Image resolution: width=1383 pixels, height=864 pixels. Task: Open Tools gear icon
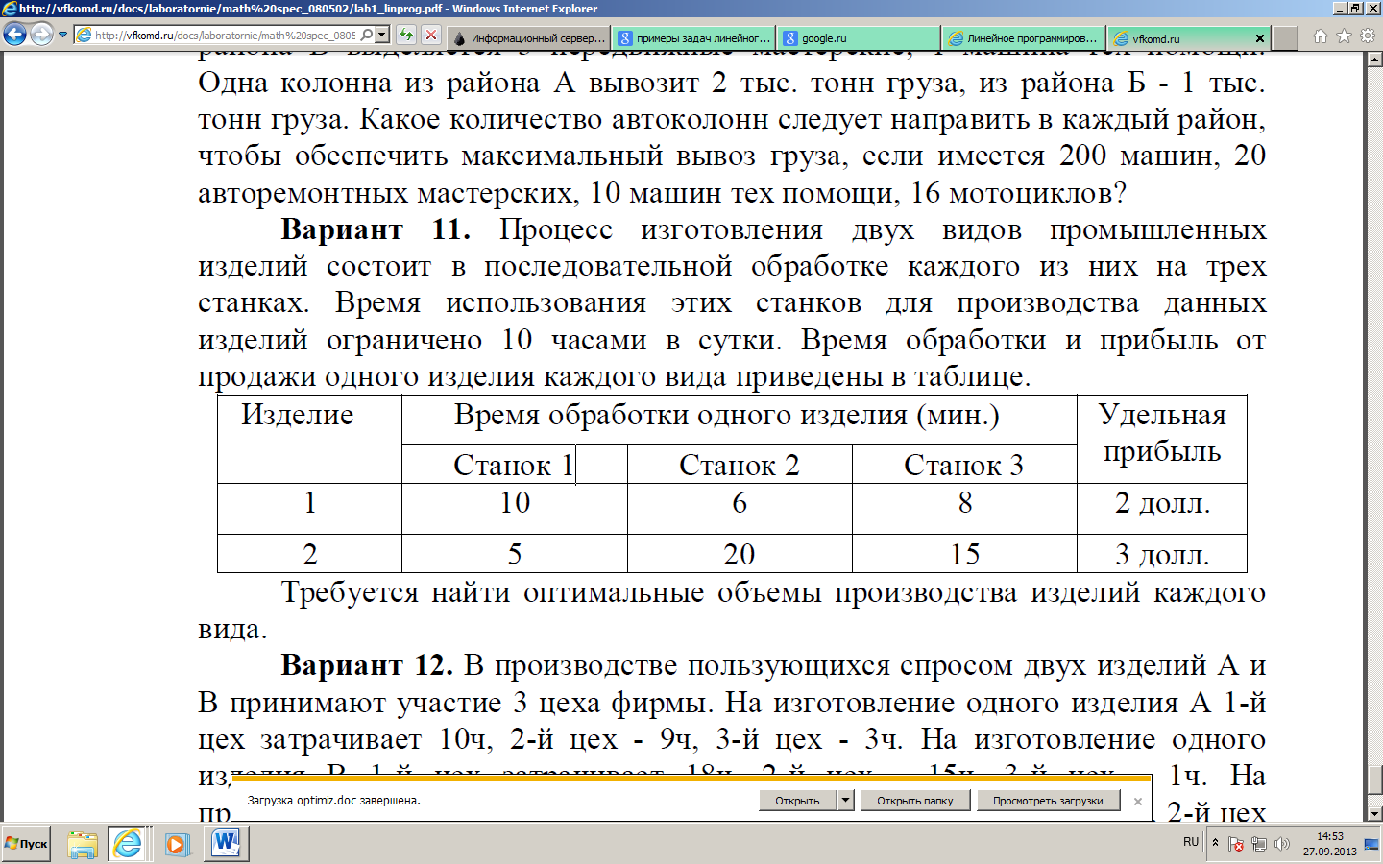[x=1367, y=36]
